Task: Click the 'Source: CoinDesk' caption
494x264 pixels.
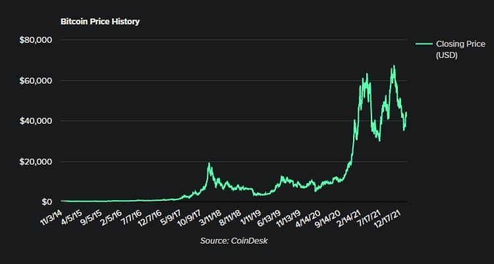Action: [234, 241]
